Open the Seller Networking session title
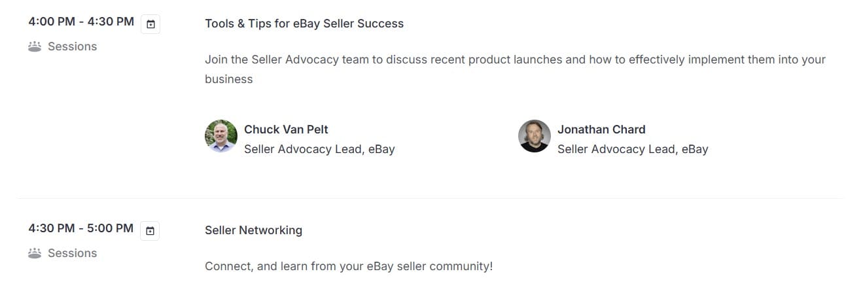The width and height of the screenshot is (846, 295). click(x=253, y=230)
